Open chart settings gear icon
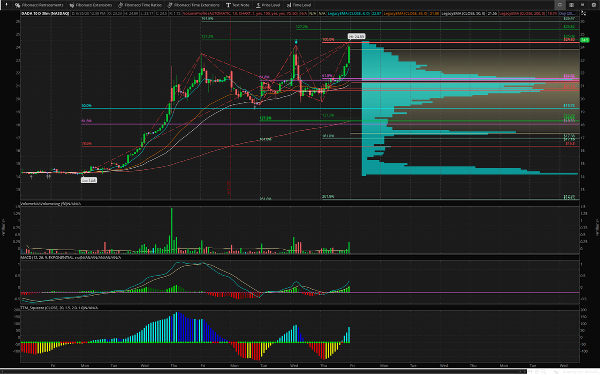This screenshot has height=375, width=600. pyautogui.click(x=593, y=5)
